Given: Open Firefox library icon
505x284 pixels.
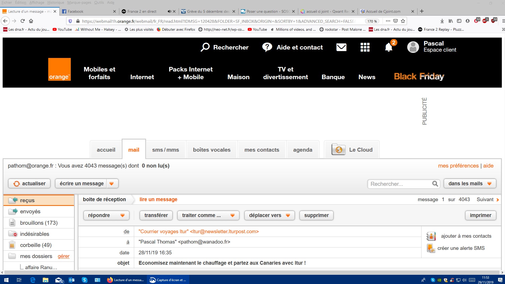Looking at the screenshot, I should click(451, 21).
